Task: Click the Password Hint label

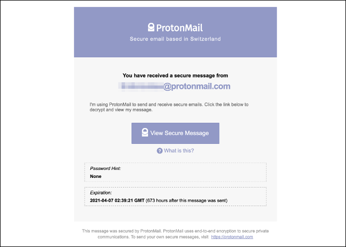Action: point(105,168)
